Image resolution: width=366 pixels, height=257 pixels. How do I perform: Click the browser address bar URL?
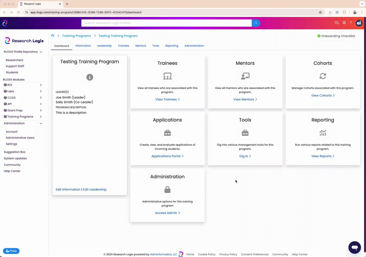pyautogui.click(x=86, y=12)
